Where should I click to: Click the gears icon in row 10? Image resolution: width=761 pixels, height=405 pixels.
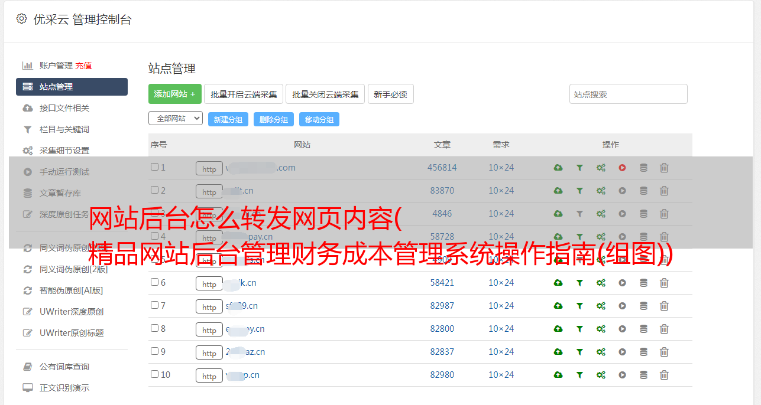click(x=601, y=375)
